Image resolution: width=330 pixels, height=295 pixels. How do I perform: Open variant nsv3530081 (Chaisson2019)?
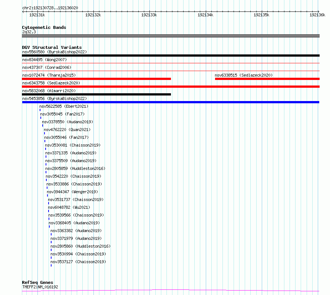73,145
